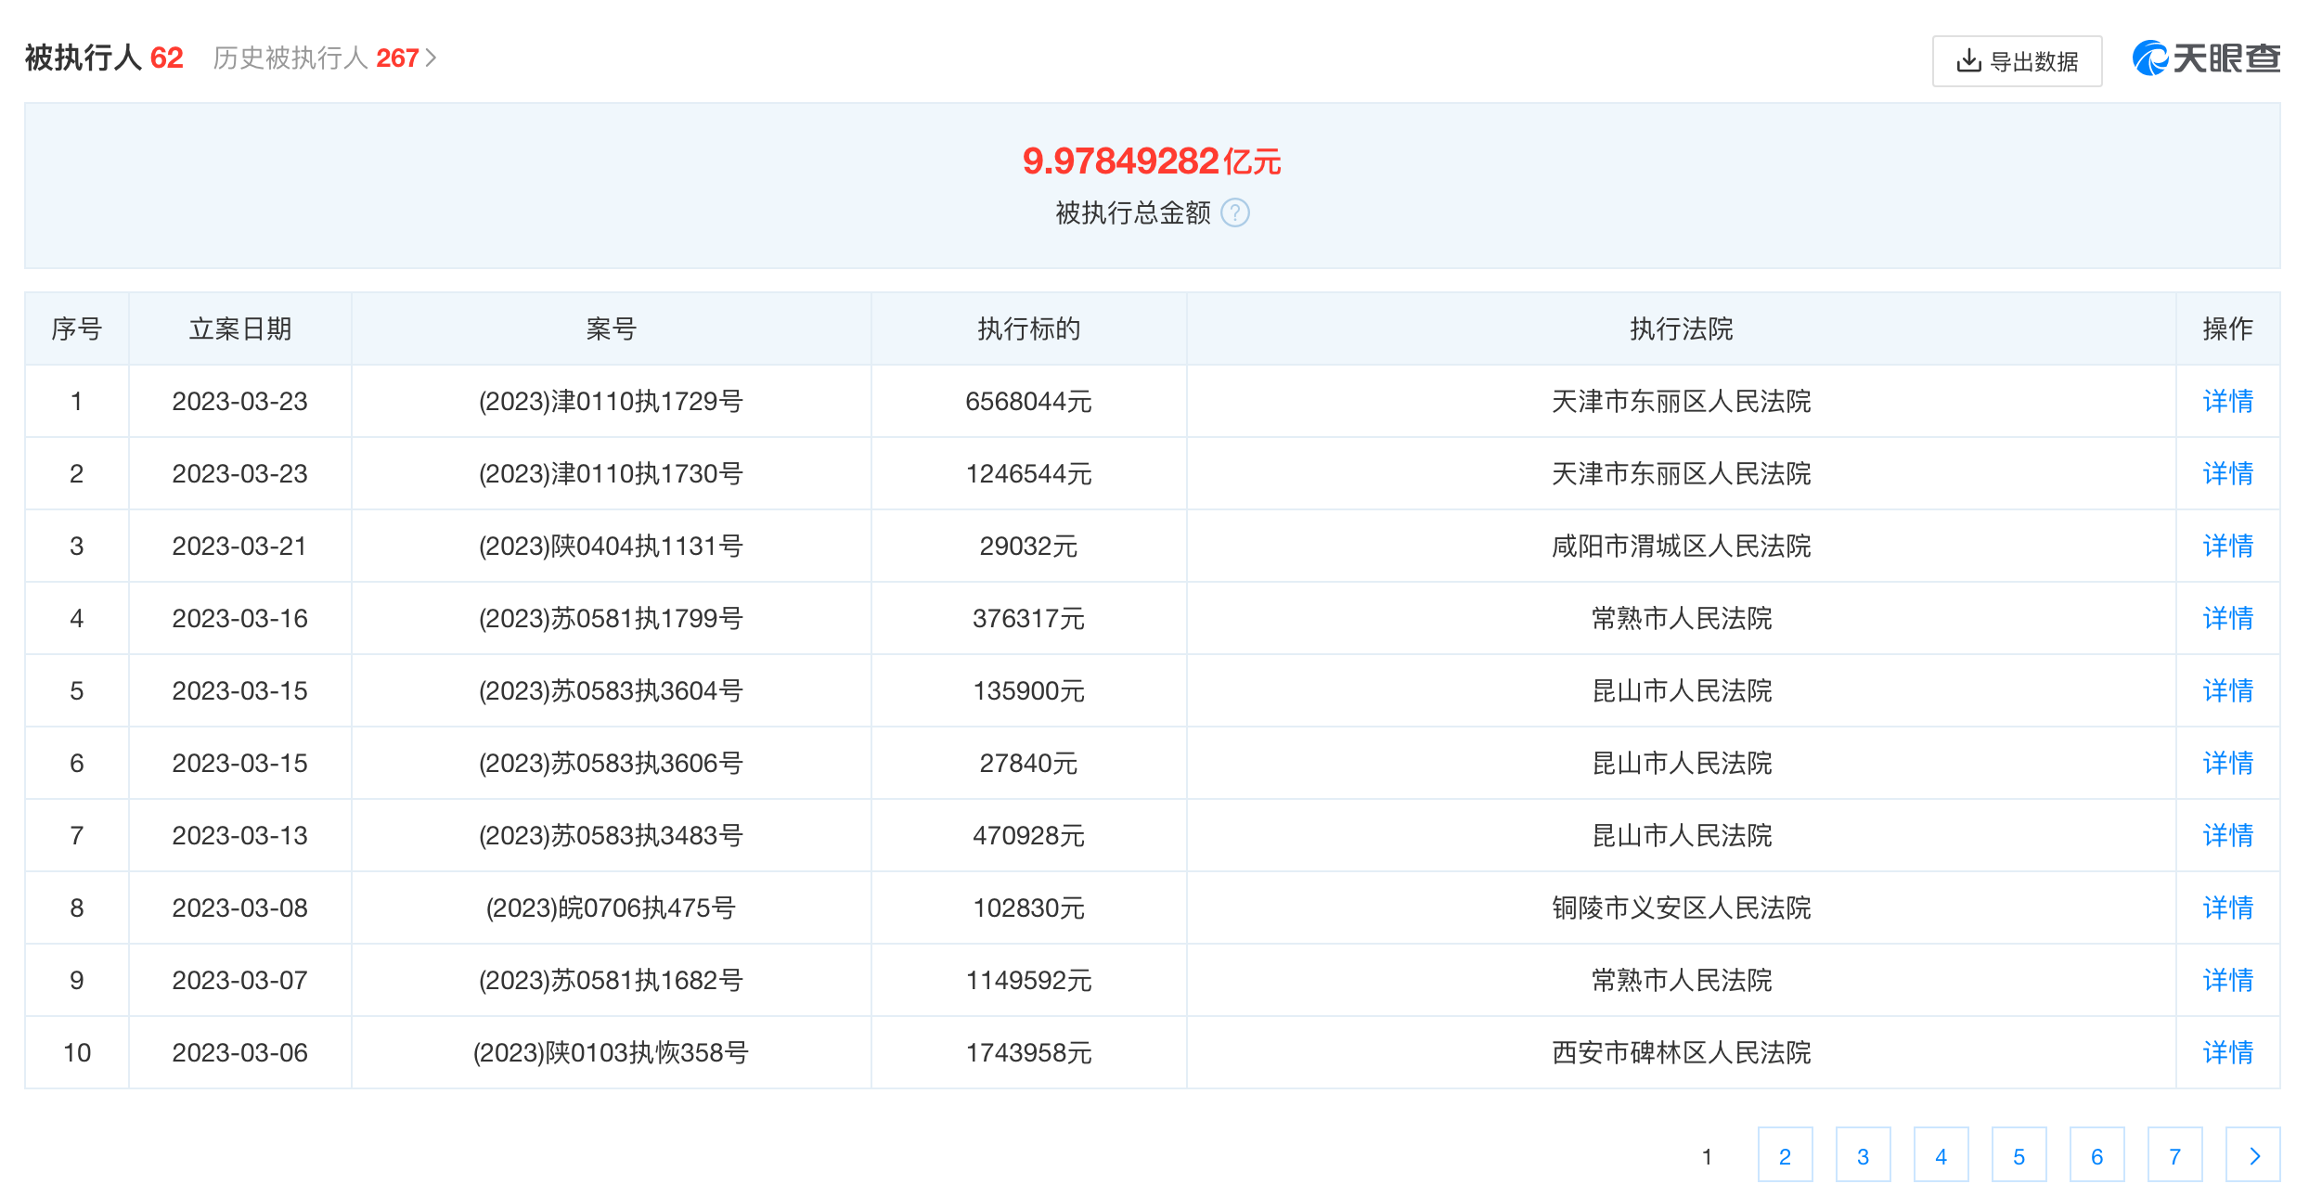
Task: Go to next page arrow
Action: coord(2252,1155)
